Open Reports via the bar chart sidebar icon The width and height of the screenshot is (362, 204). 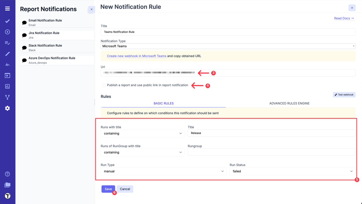pyautogui.click(x=7, y=86)
